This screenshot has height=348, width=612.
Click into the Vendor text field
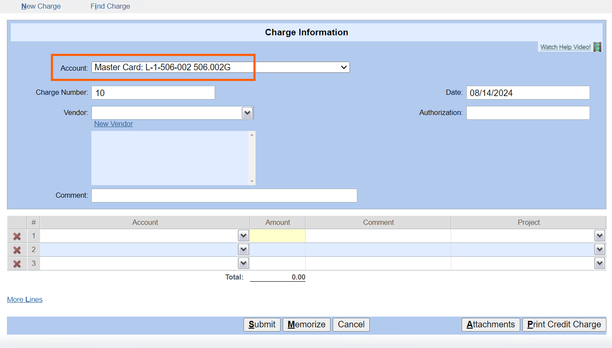coord(167,113)
